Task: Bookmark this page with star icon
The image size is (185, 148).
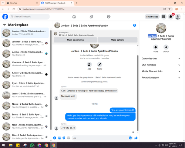Action: click(x=169, y=9)
